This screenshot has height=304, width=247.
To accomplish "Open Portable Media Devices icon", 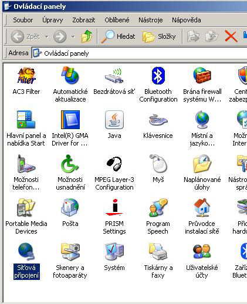I will (26, 208).
